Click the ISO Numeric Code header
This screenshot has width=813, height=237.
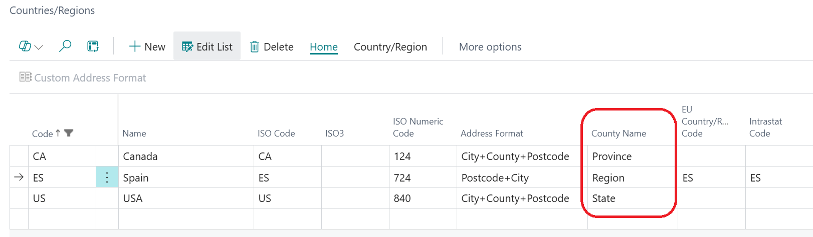[418, 127]
